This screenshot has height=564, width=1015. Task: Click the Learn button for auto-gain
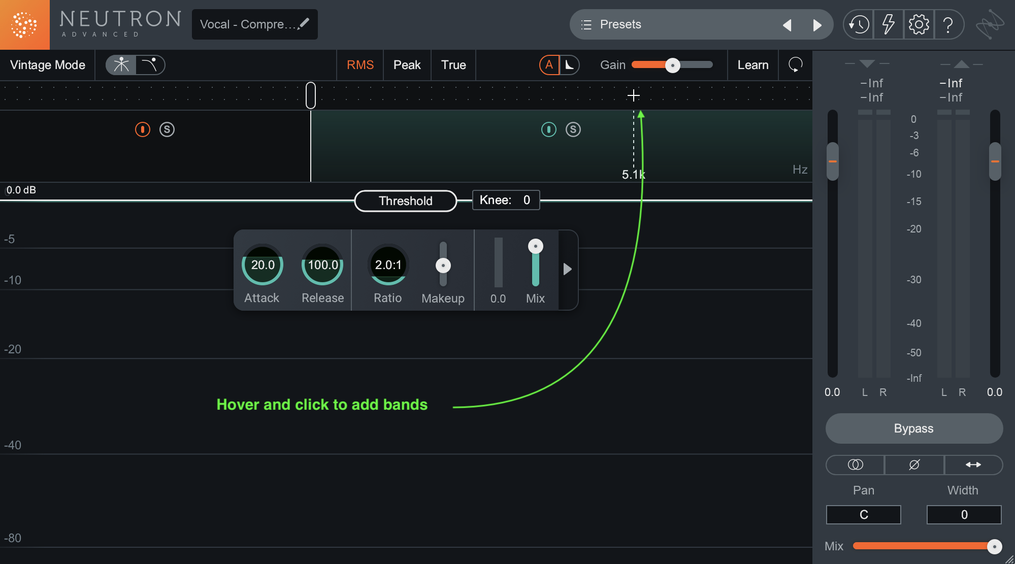click(x=752, y=64)
